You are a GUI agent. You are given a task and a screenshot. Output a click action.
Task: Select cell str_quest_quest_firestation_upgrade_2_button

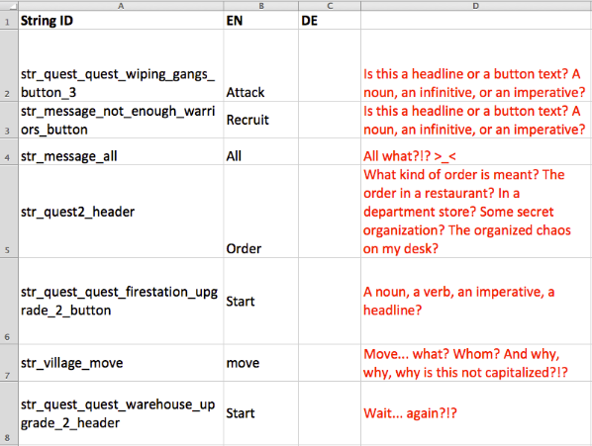click(121, 301)
